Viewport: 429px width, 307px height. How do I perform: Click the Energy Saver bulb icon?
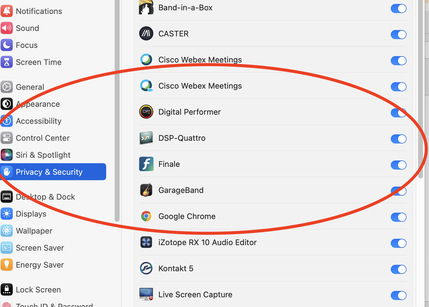click(x=7, y=265)
